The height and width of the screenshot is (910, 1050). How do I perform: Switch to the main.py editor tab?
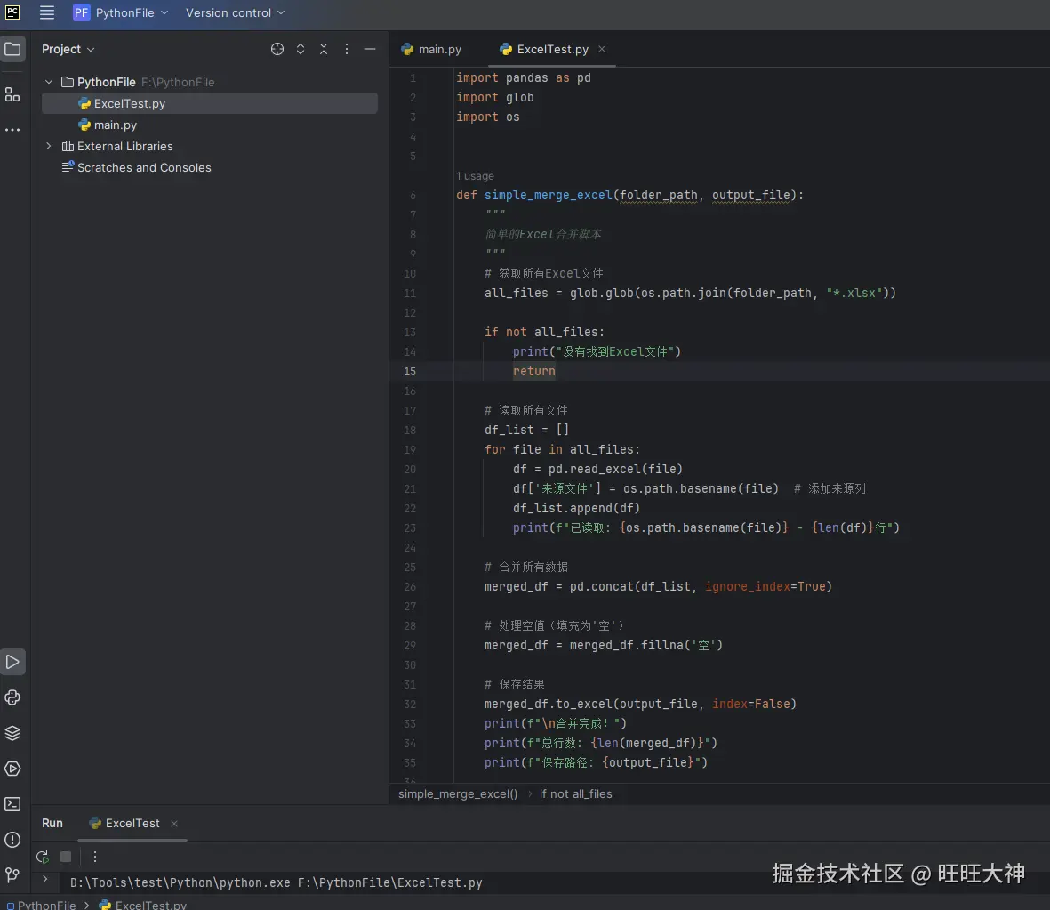coord(431,50)
